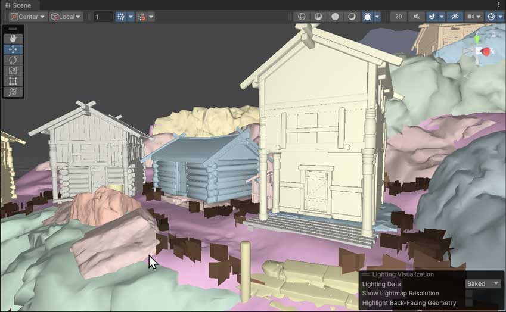
Task: Pick the combined Transform tool
Action: (x=13, y=92)
